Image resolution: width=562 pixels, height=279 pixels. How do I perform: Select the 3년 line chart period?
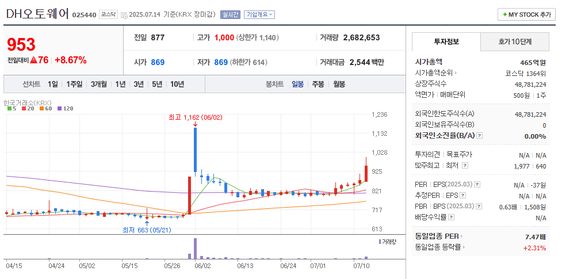click(139, 84)
